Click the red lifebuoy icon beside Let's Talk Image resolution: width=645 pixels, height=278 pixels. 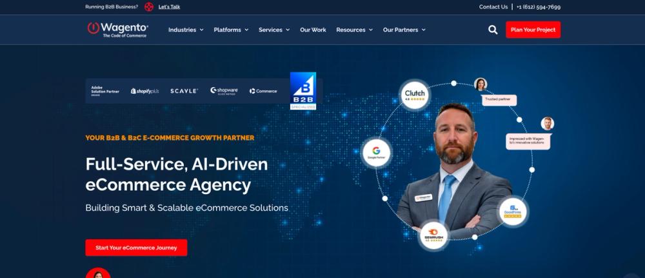149,6
